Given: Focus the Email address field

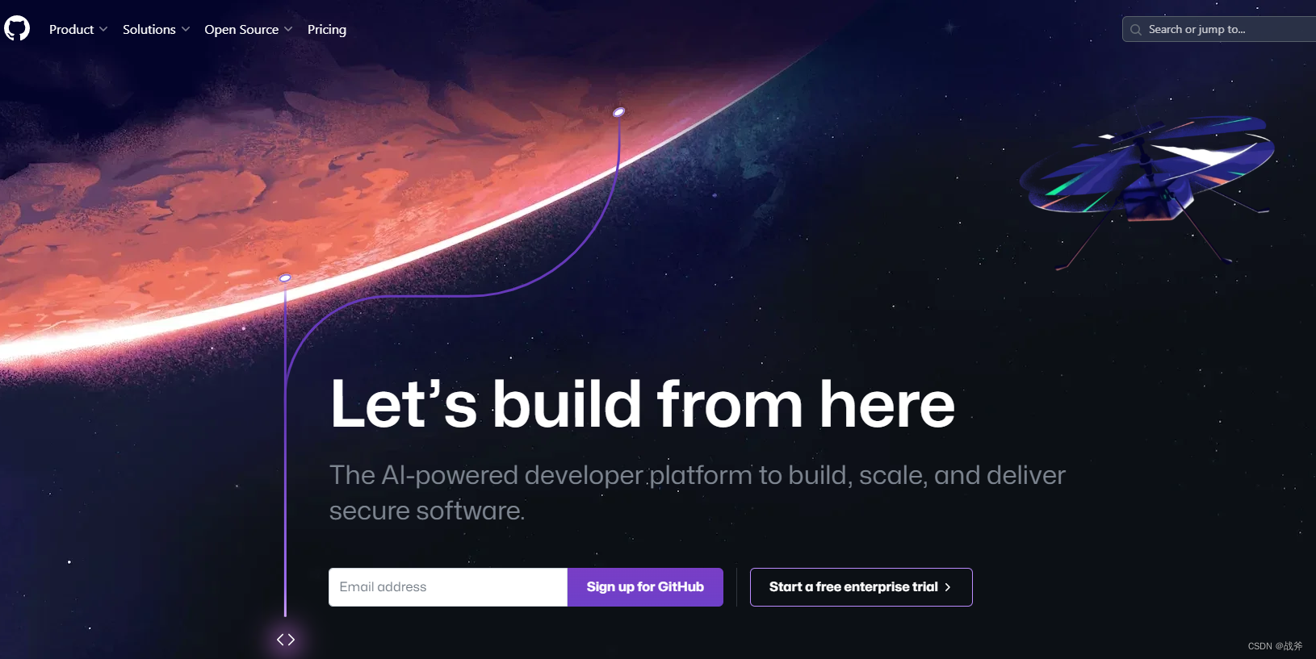Looking at the screenshot, I should [448, 587].
